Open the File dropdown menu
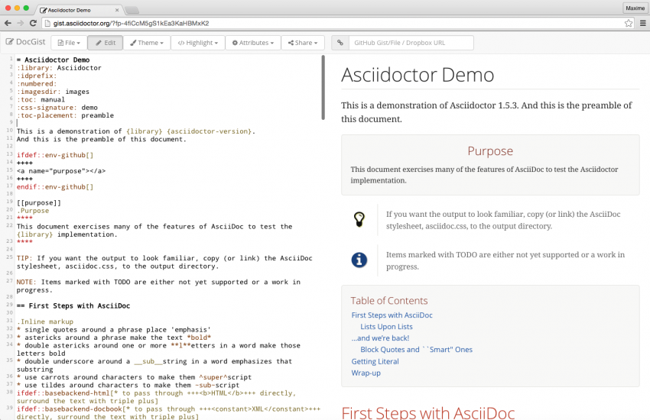 (x=69, y=43)
